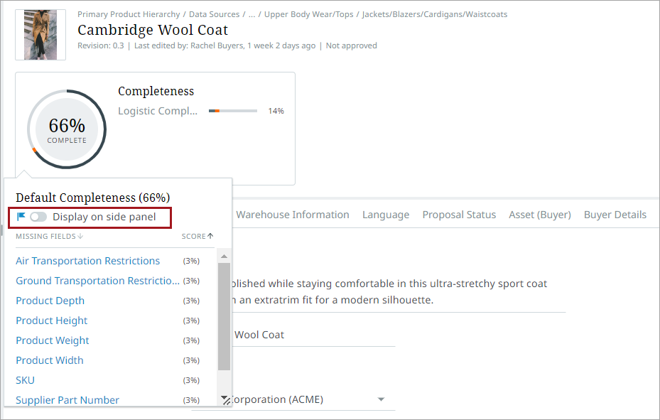Screen dimensions: 660x420
Task: Switch to the Language tab
Action: 386,215
